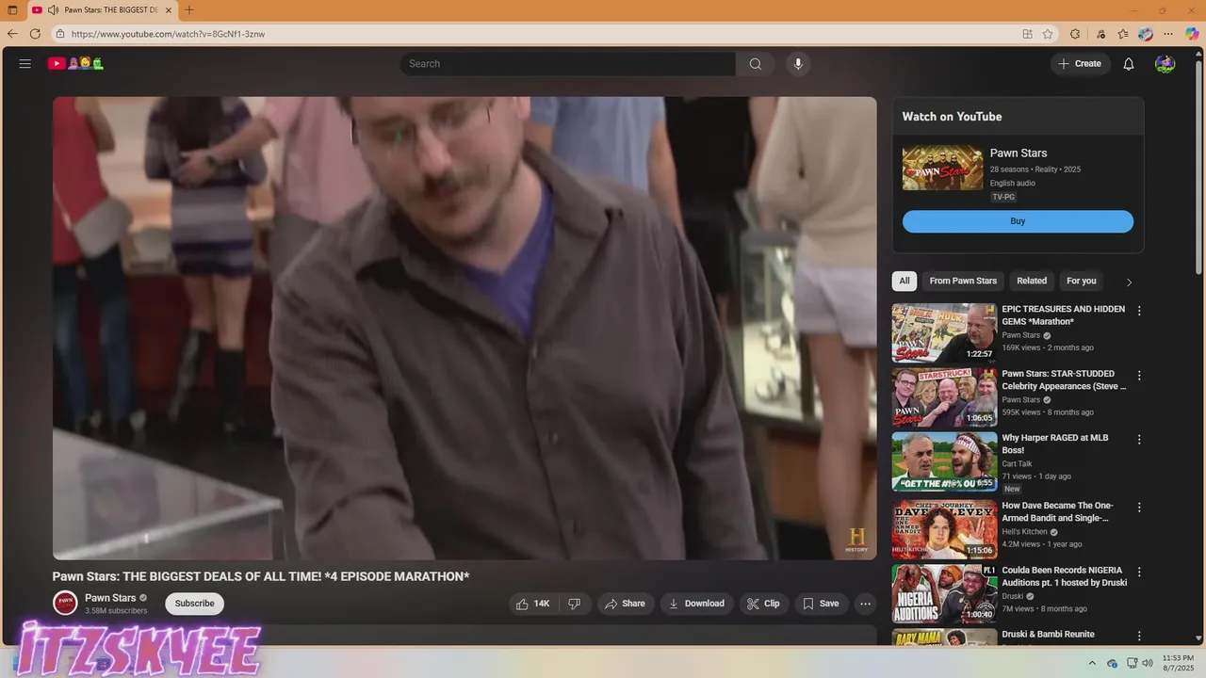Image resolution: width=1206 pixels, height=678 pixels.
Task: Open more actions ellipsis under video
Action: (865, 604)
